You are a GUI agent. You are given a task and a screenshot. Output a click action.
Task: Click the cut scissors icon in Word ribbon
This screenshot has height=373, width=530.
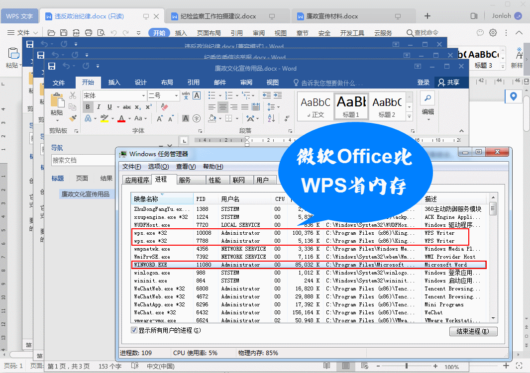tap(73, 95)
